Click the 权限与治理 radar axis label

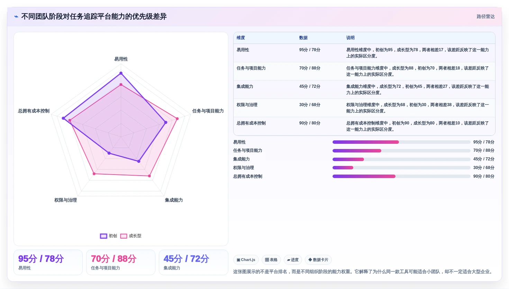pyautogui.click(x=65, y=200)
